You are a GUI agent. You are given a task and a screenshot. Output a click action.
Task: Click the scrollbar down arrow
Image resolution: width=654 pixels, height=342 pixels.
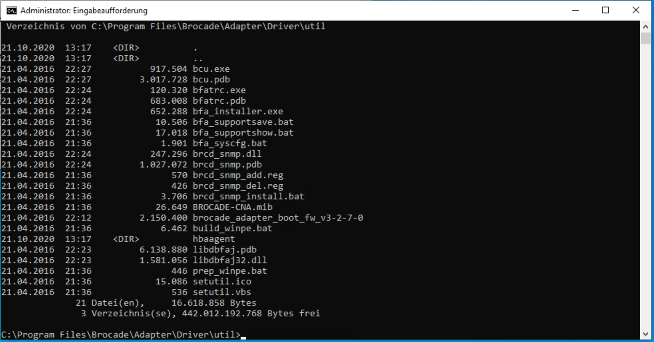(x=646, y=334)
